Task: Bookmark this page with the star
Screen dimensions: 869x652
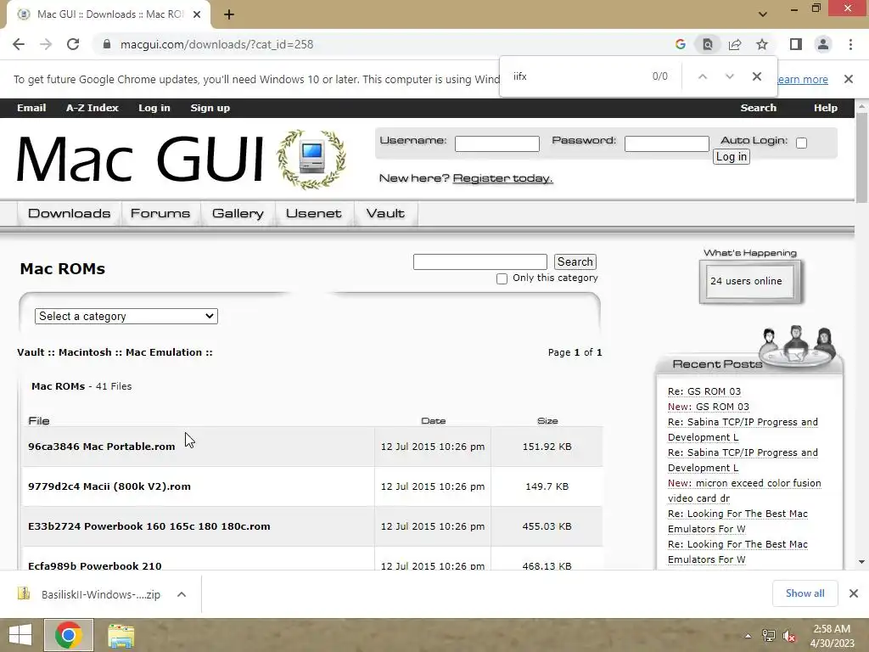Action: click(762, 44)
